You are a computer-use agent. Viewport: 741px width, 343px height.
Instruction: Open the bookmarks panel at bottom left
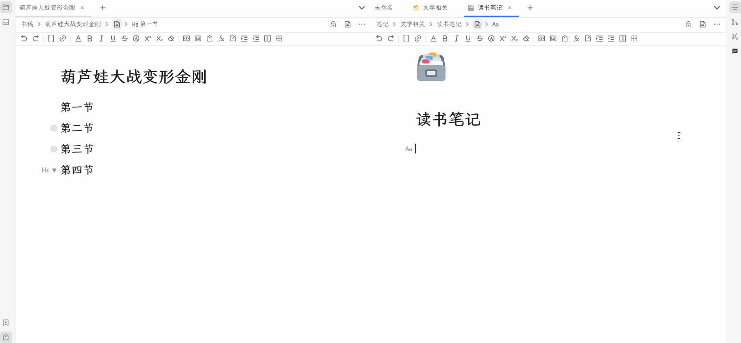[6, 323]
